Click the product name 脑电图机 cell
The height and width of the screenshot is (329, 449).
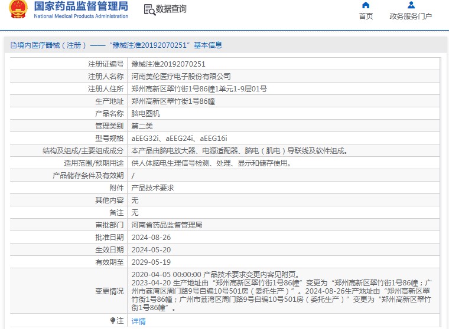coord(145,114)
